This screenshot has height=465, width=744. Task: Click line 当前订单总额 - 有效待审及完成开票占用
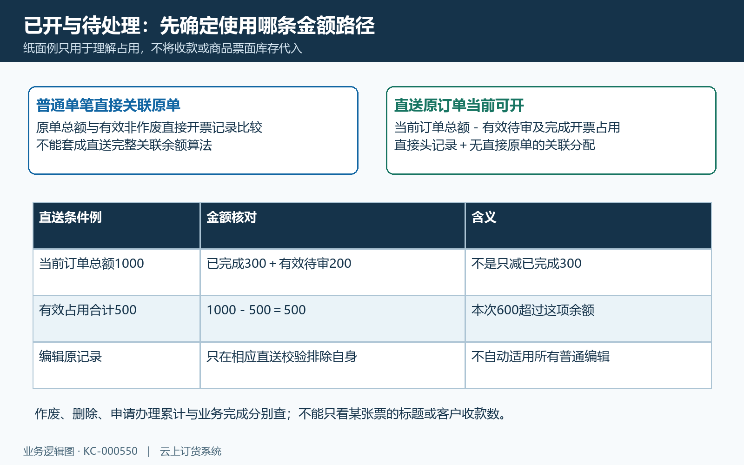507,127
